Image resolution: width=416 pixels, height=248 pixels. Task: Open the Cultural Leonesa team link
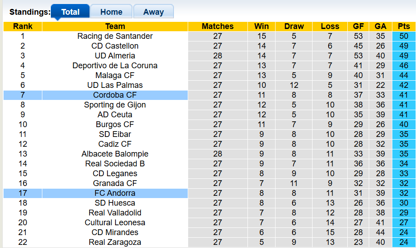click(x=115, y=223)
